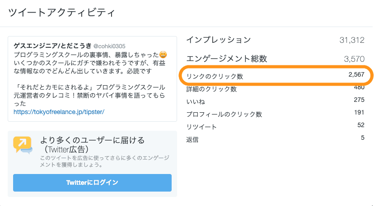Viewport: 374px width, 206px height.
Task: Select the 詳細のクリック数 row
Action: pos(211,89)
